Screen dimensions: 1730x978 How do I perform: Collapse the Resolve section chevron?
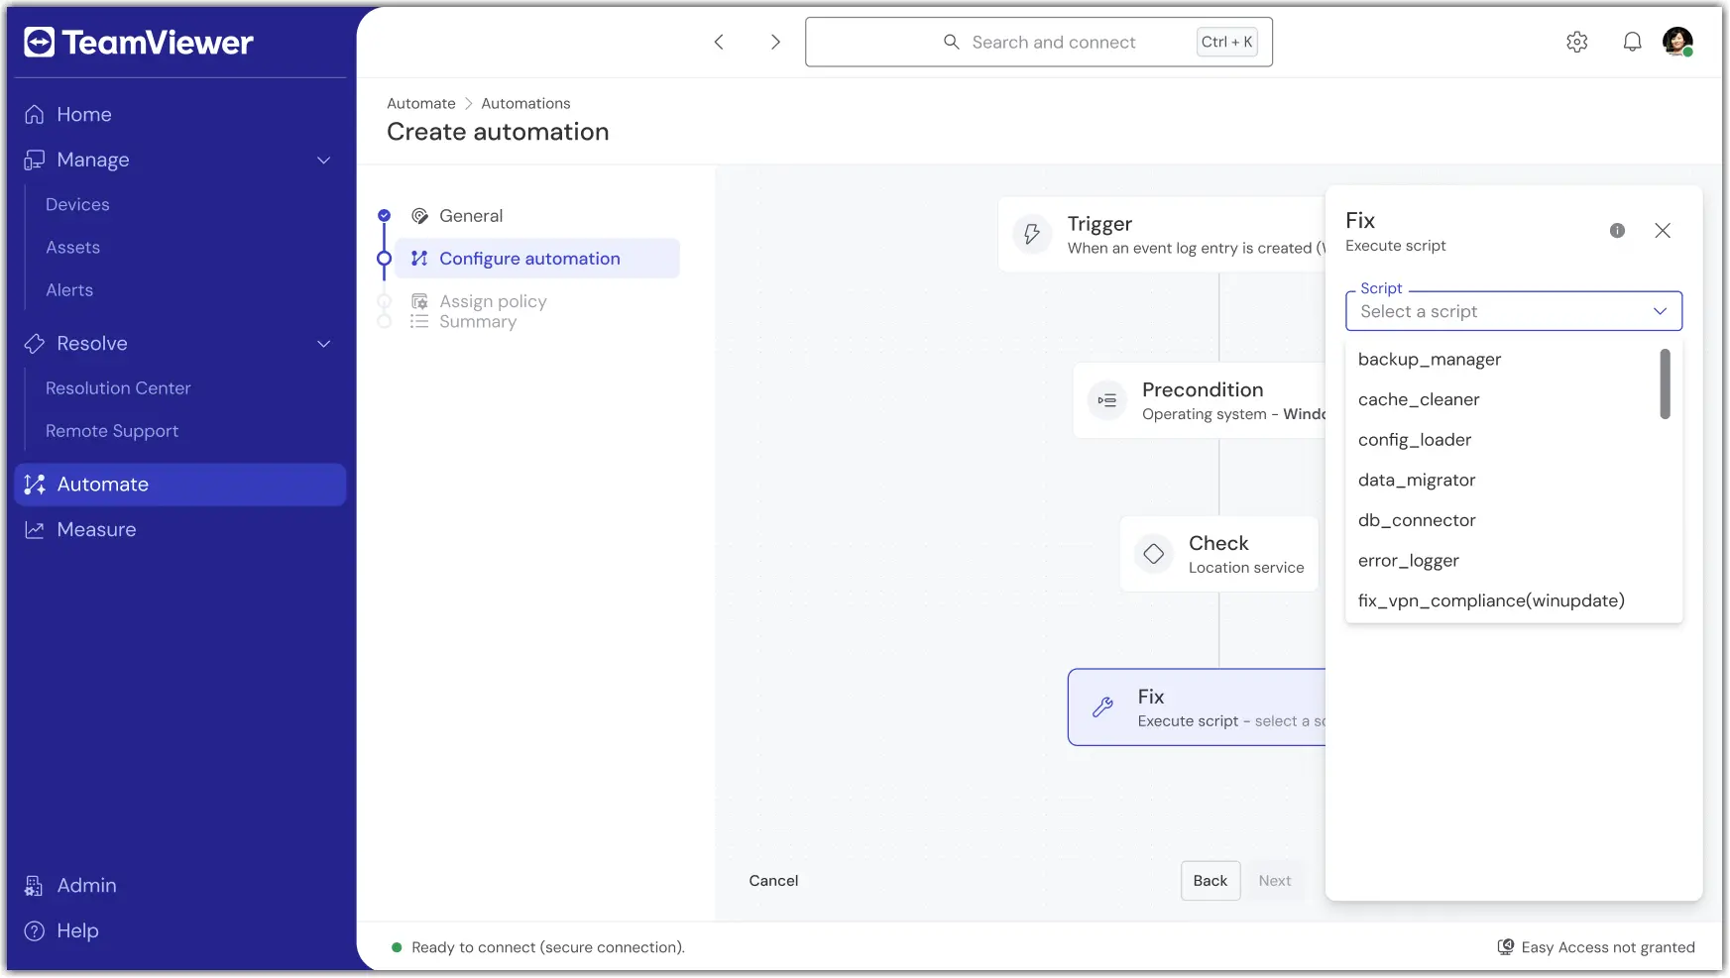323,344
